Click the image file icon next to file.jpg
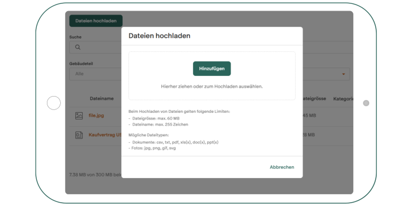Viewport: 412px width, 206px height. [x=79, y=116]
